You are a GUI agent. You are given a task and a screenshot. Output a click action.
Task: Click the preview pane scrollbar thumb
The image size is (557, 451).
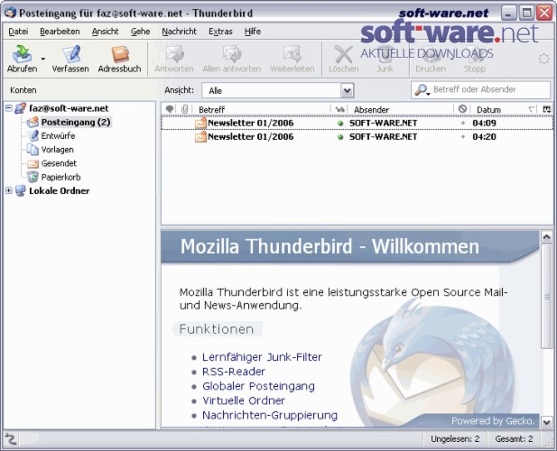[x=546, y=296]
